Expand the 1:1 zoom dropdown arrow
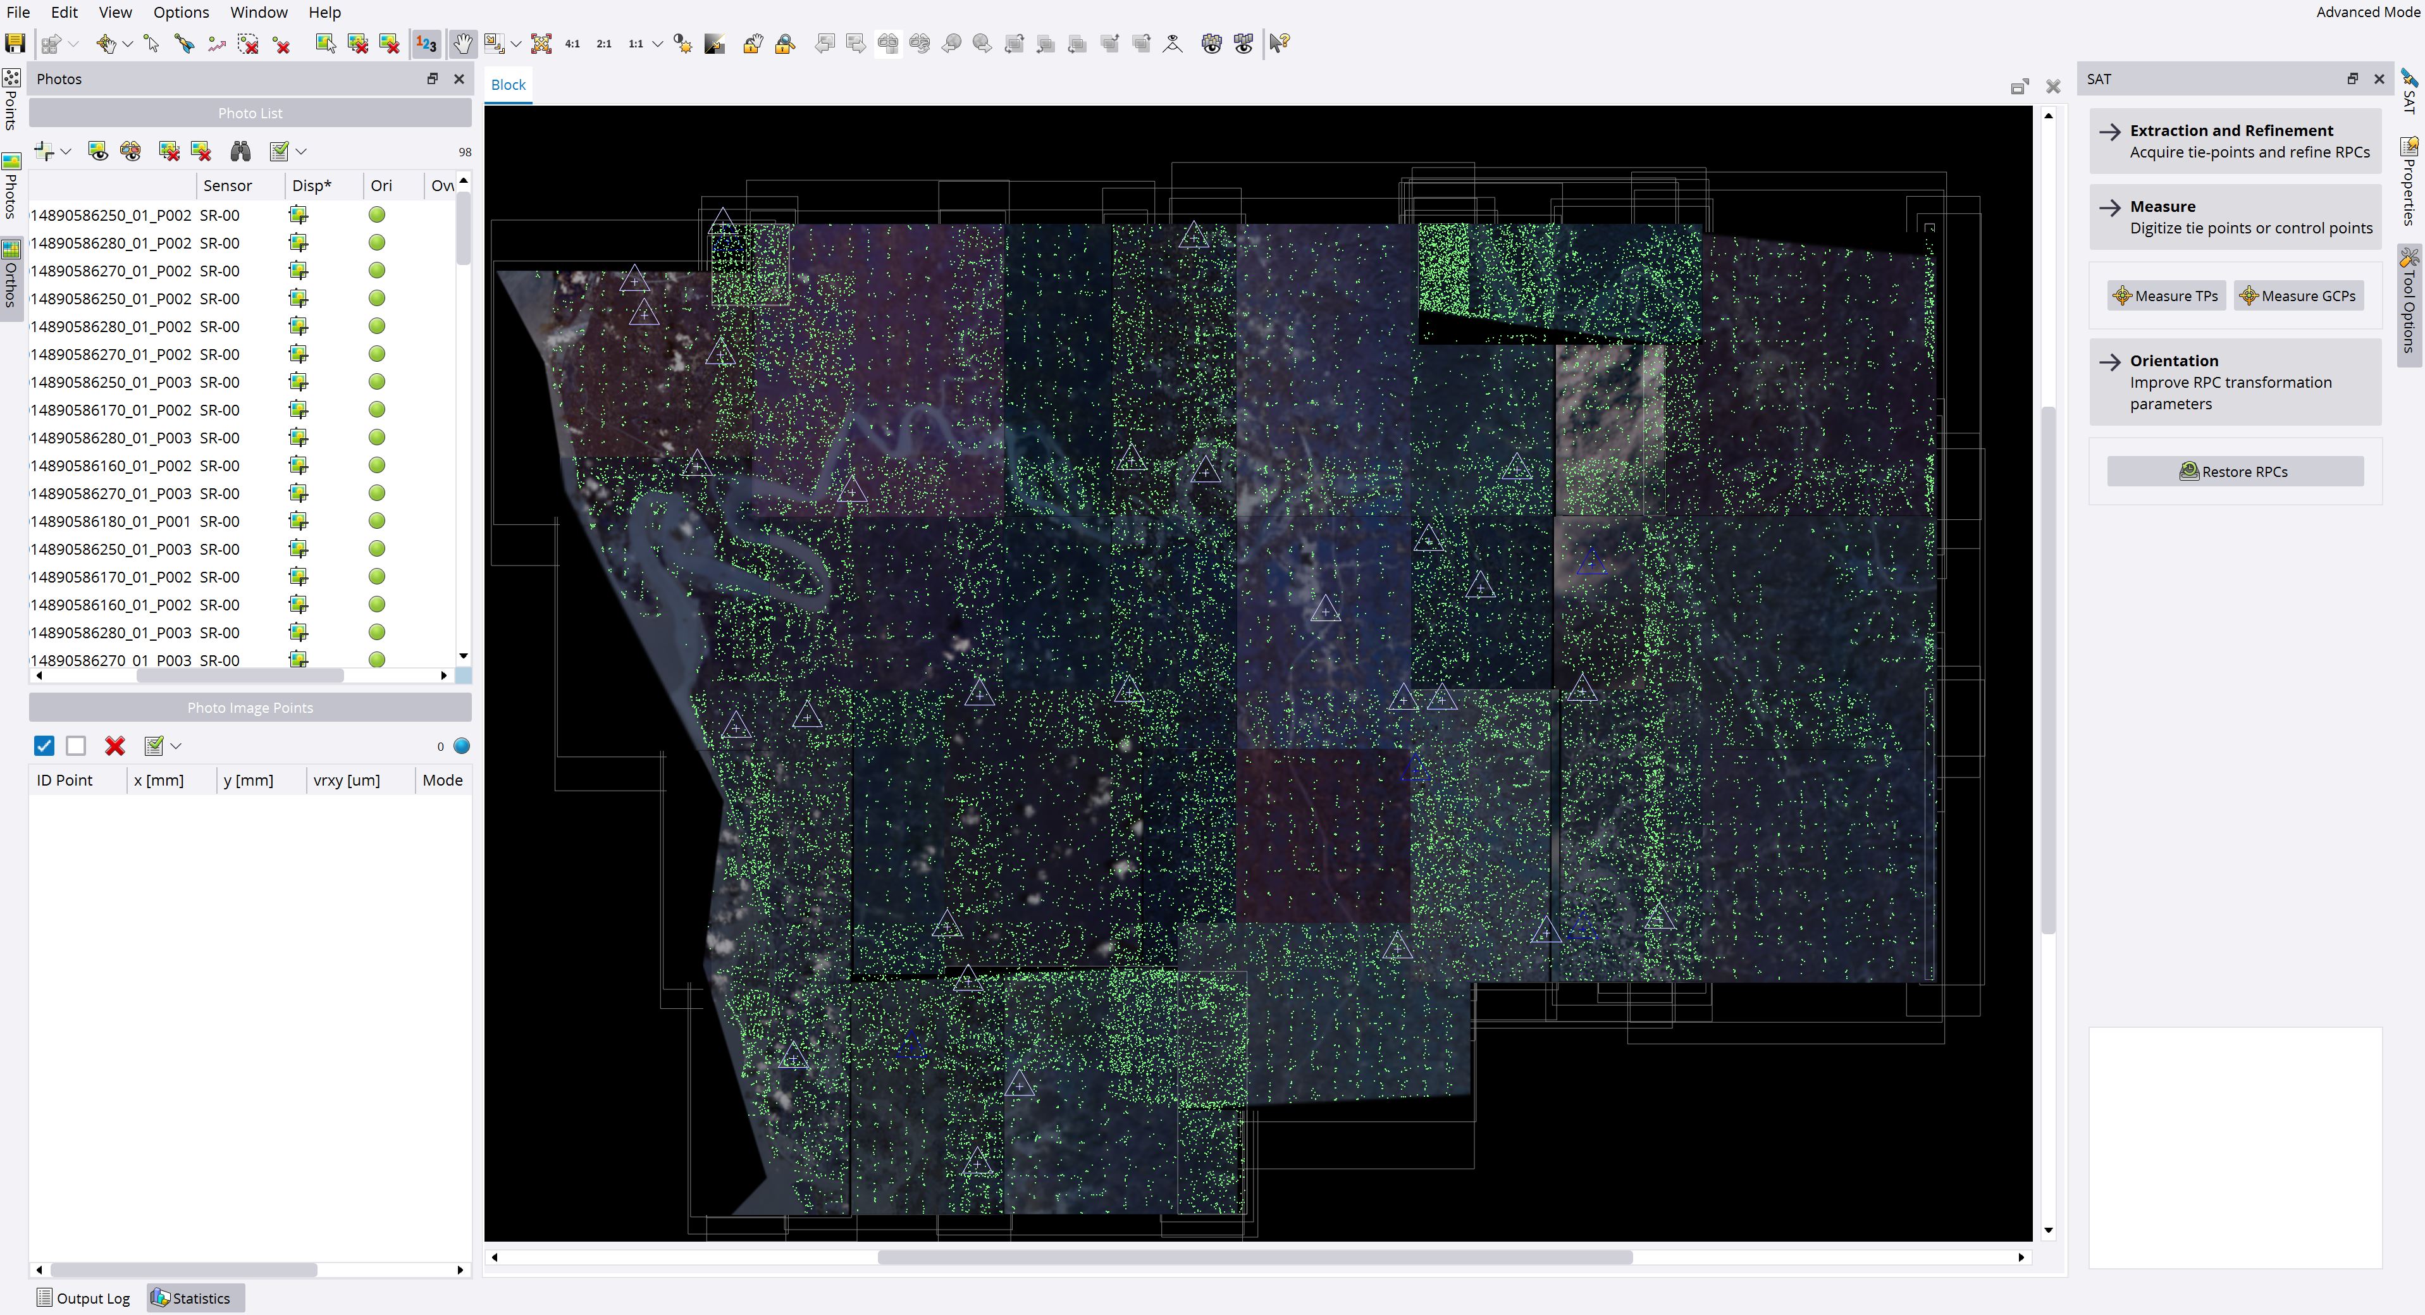This screenshot has width=2425, height=1315. click(658, 43)
